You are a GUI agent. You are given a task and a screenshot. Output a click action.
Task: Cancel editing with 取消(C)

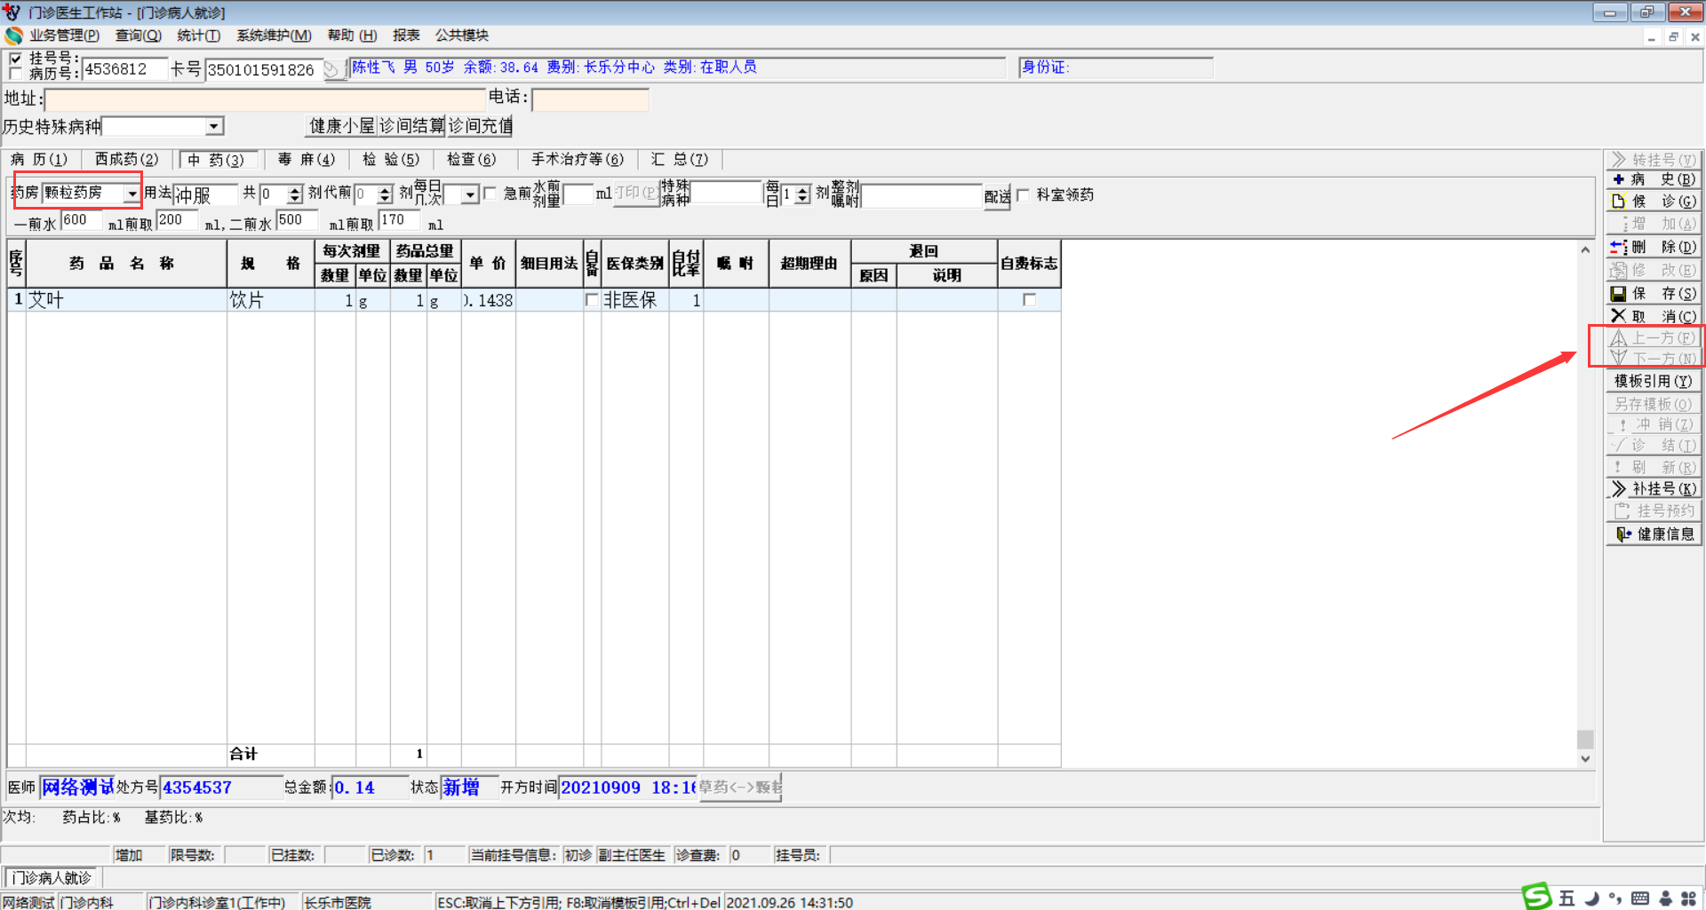tap(1654, 316)
